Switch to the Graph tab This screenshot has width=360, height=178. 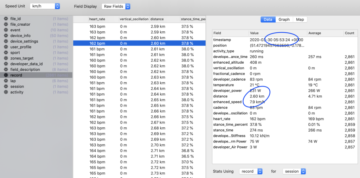(x=284, y=19)
